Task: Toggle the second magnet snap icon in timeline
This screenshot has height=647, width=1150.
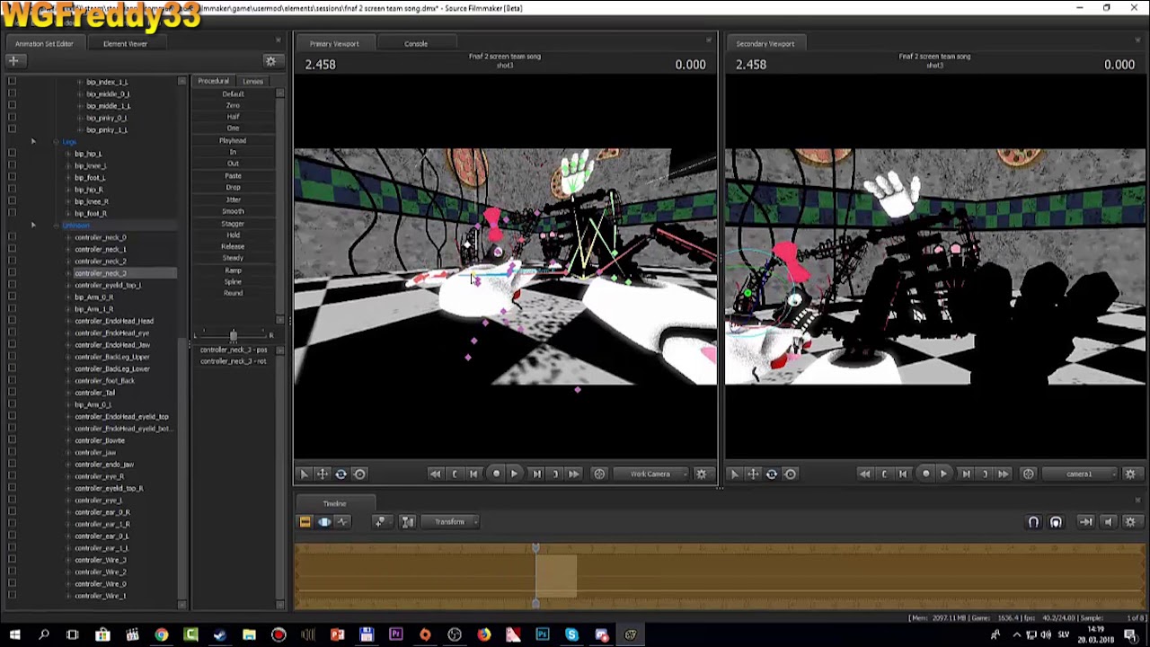Action: click(x=1057, y=522)
